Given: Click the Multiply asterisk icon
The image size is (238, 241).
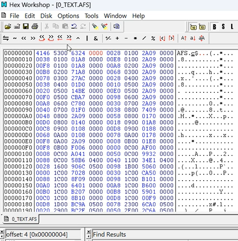Looking at the screenshot, I should click(135, 38).
